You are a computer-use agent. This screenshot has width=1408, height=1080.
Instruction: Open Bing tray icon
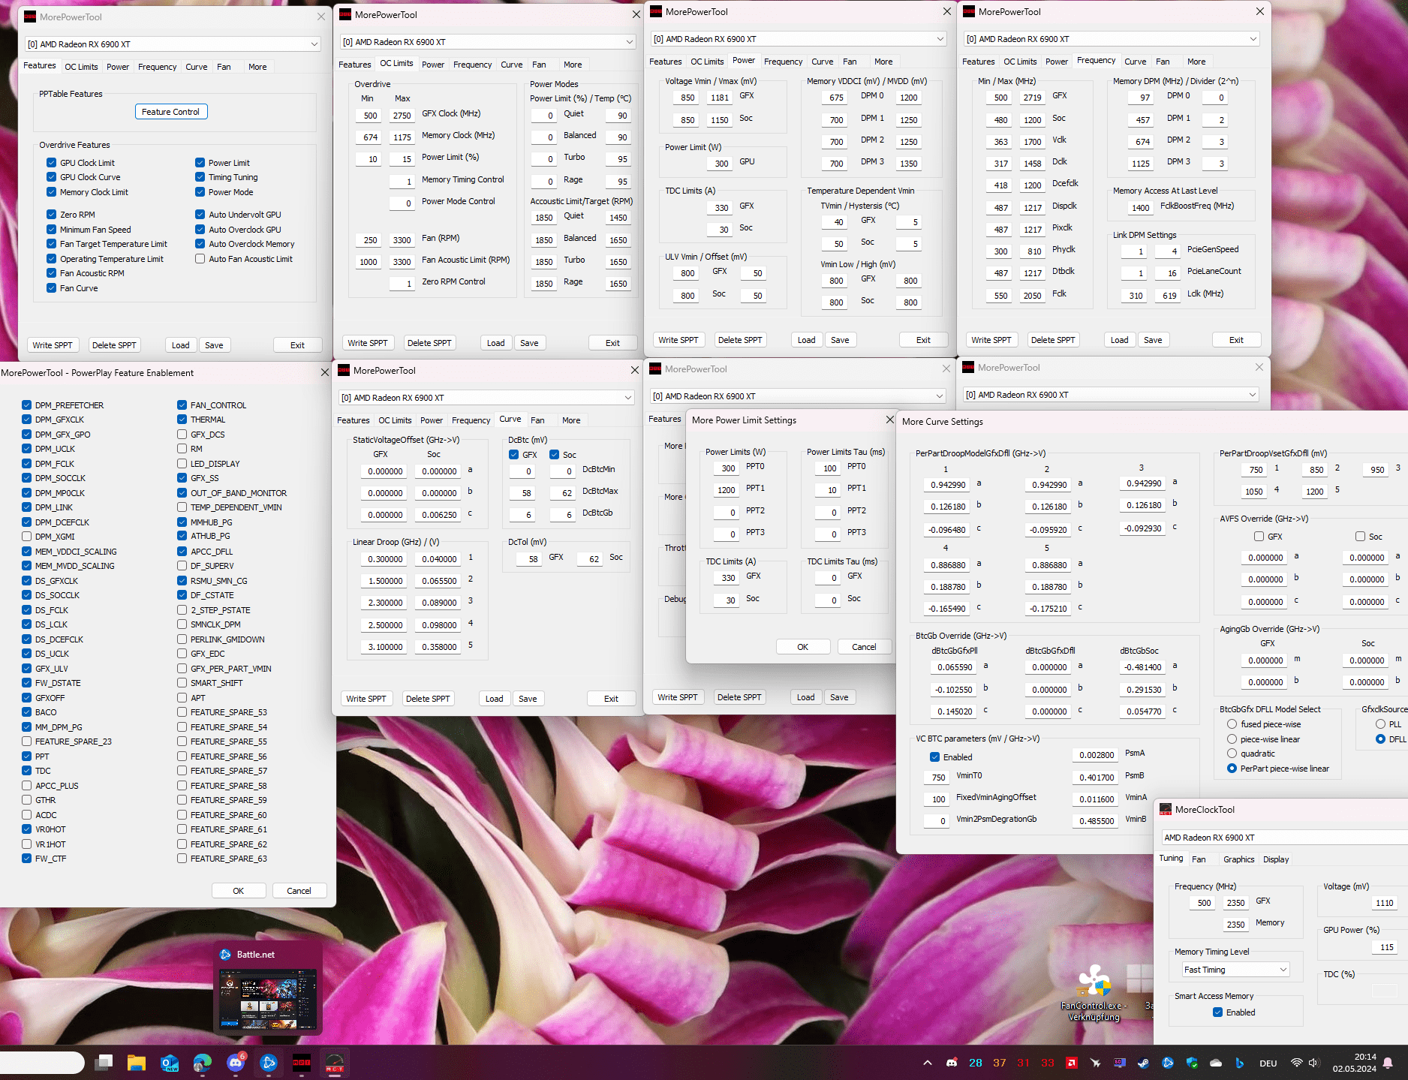1240,1063
